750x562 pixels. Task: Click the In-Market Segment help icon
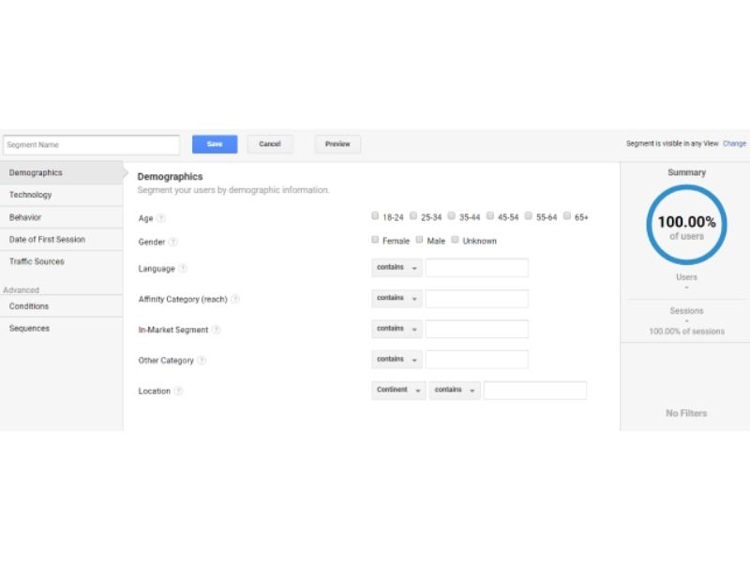217,330
